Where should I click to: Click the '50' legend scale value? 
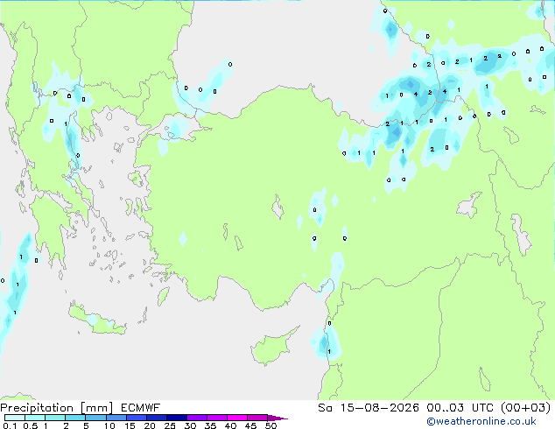pyautogui.click(x=271, y=425)
